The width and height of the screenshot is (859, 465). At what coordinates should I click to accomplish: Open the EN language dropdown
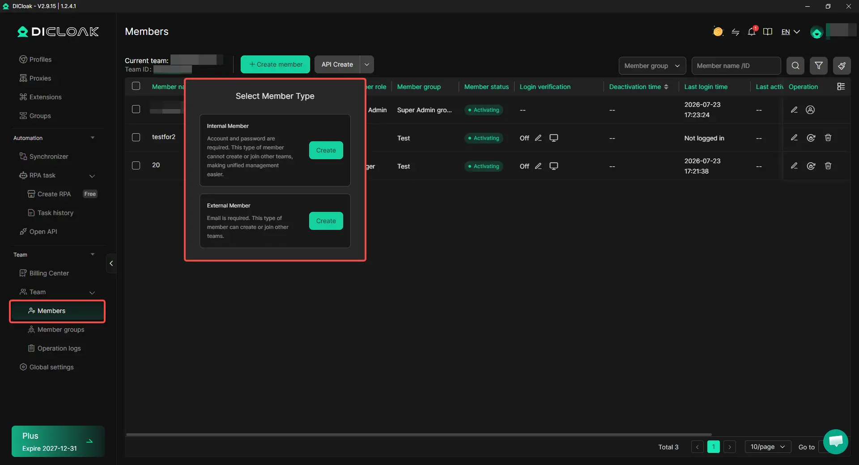click(791, 32)
